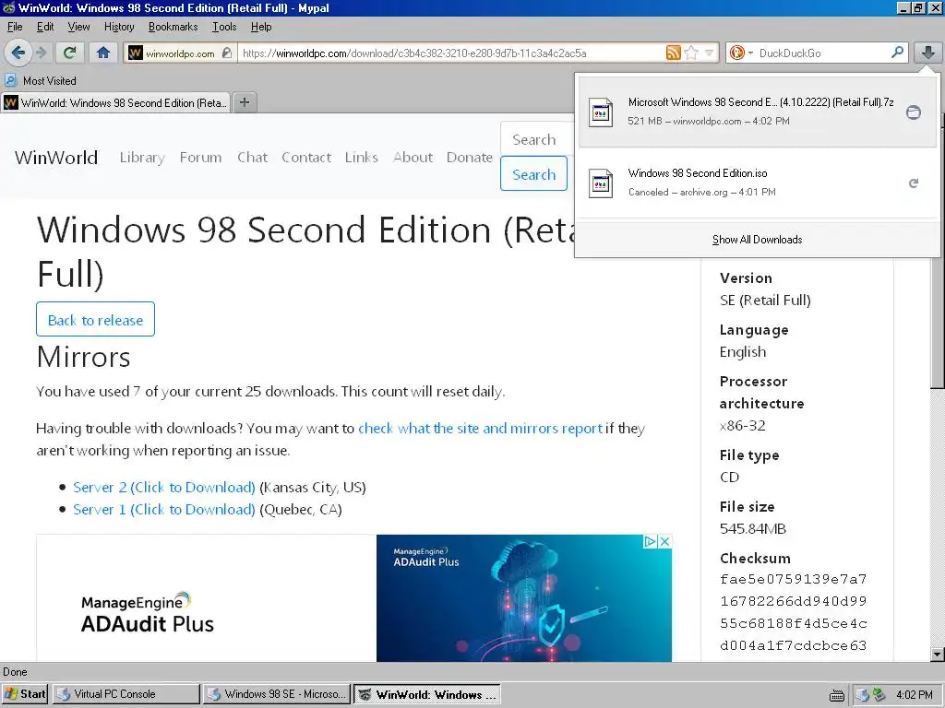Follow check what the site and mirrors report link
Viewport: 945px width, 708px height.
pos(480,428)
